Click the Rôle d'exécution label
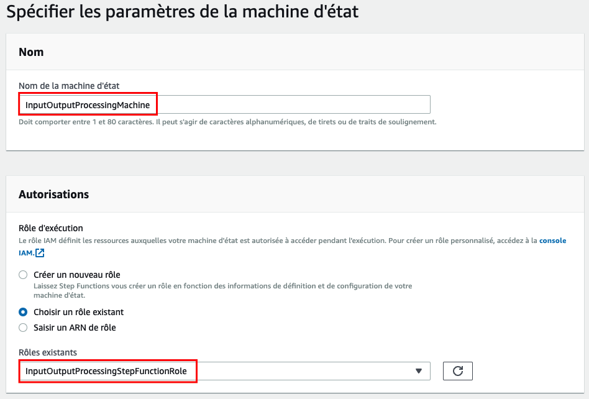This screenshot has height=399, width=589. [x=51, y=228]
